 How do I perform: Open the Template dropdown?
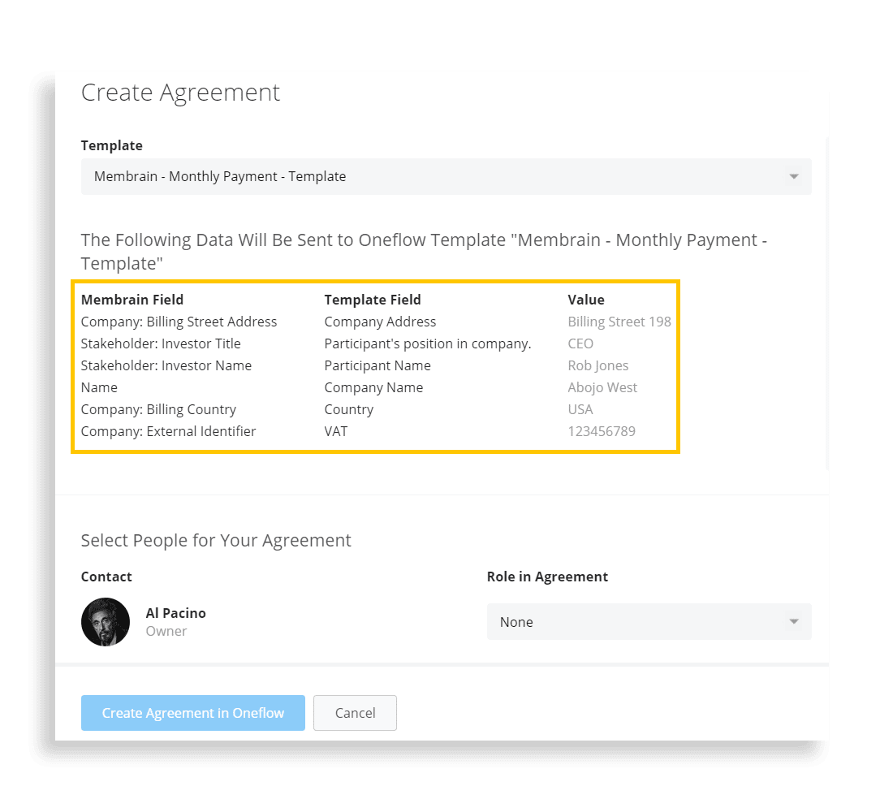[x=446, y=177]
